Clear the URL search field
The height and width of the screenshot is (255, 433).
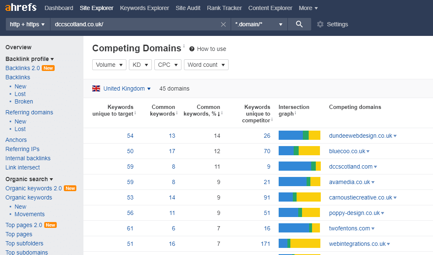(223, 24)
